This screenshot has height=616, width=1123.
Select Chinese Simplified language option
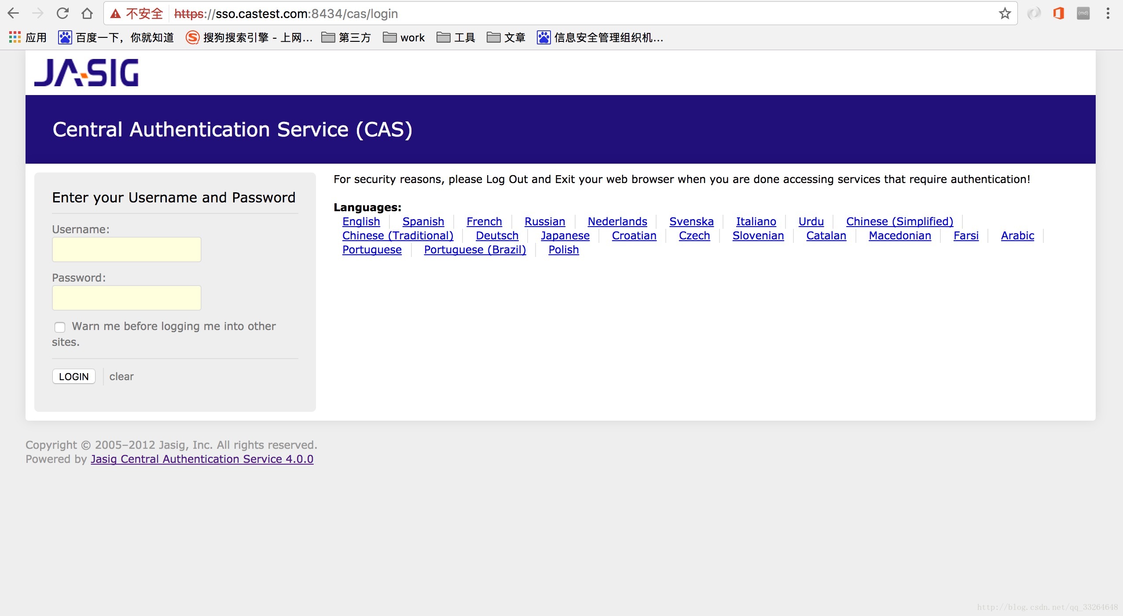[899, 221]
